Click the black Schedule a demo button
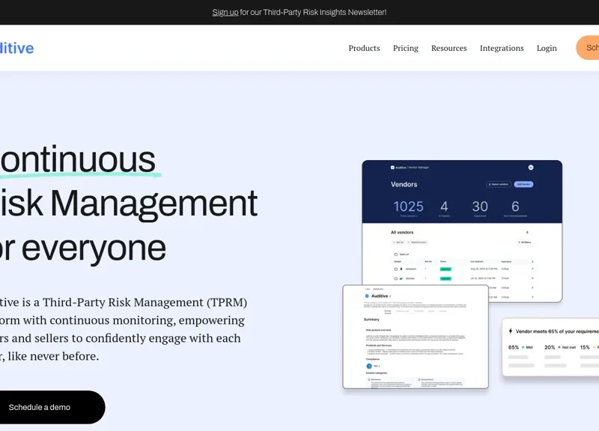Image resolution: width=599 pixels, height=431 pixels. coord(52,407)
